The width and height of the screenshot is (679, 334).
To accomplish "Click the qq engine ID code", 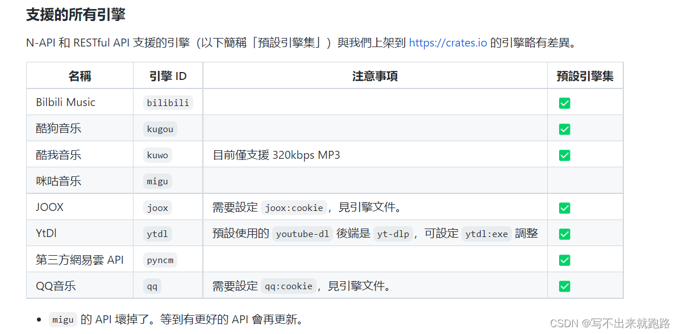I will tap(152, 286).
